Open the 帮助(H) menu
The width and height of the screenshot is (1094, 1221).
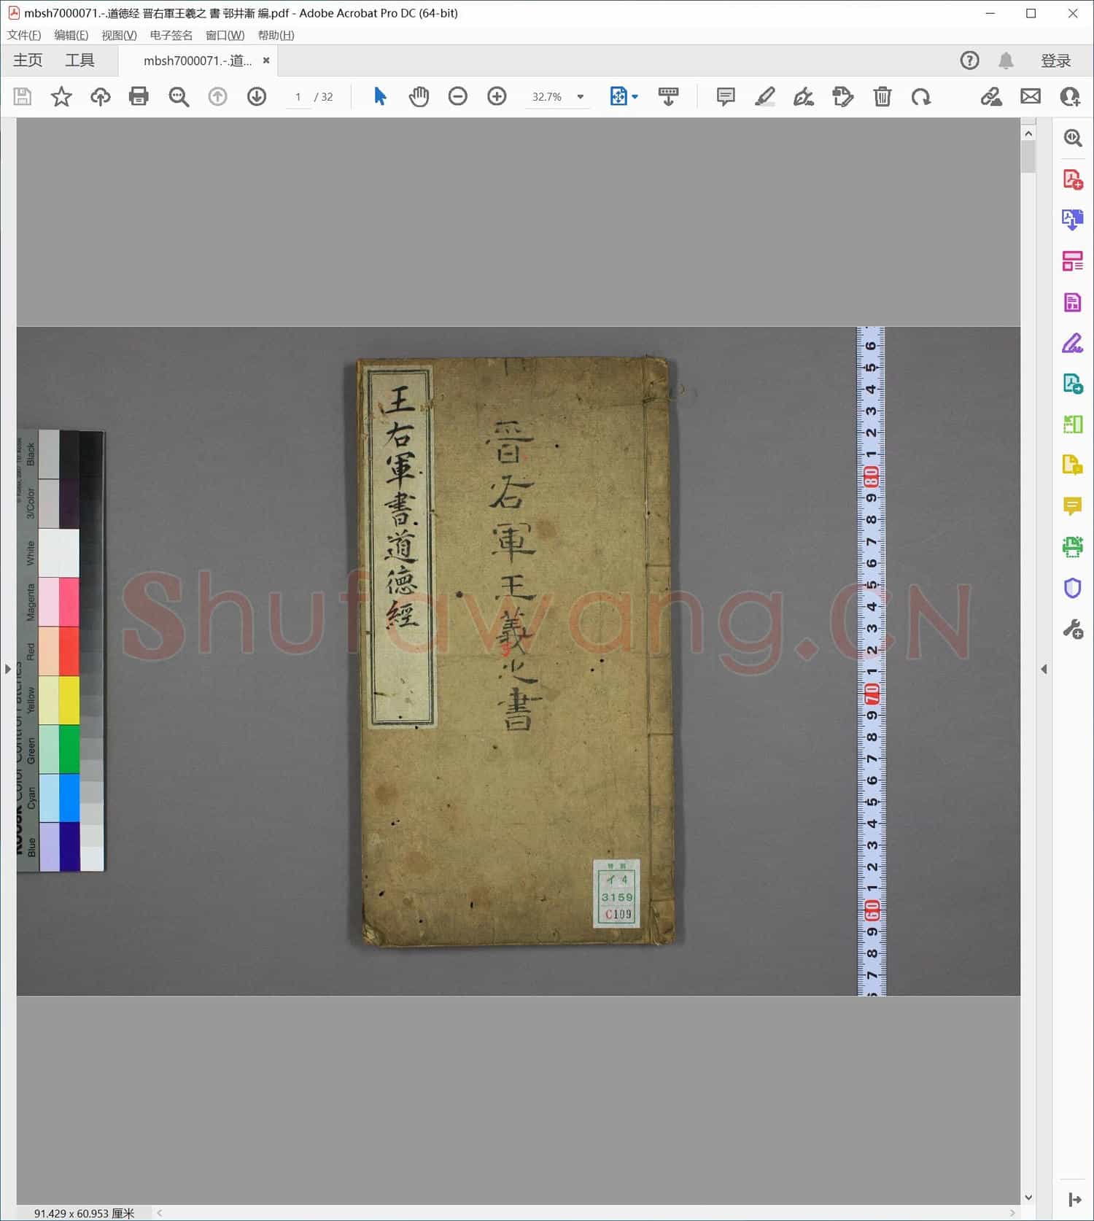click(276, 35)
